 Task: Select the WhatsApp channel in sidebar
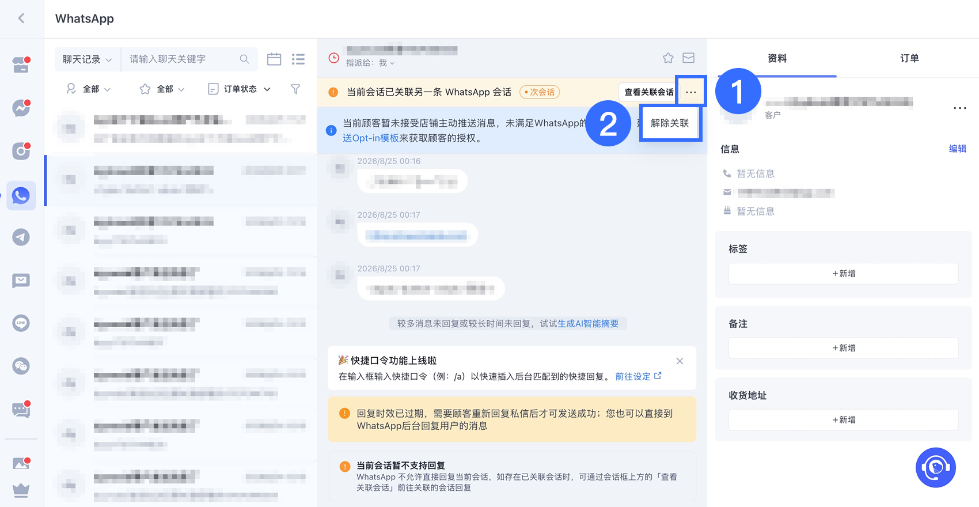click(x=21, y=195)
